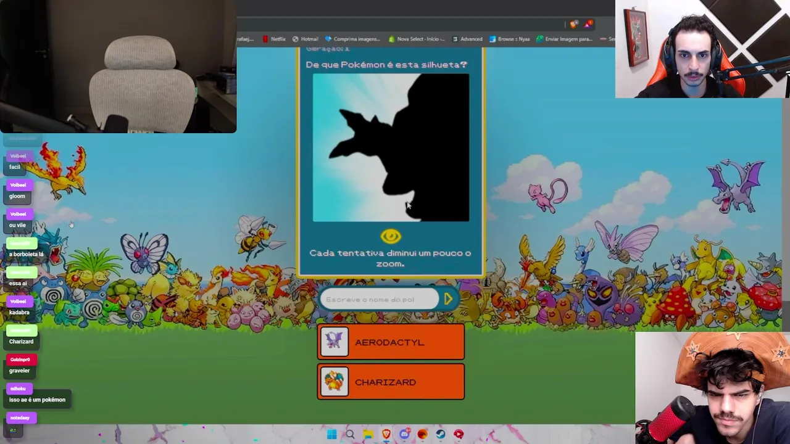Open Discord from the taskbar
790x444 pixels.
pyautogui.click(x=404, y=434)
